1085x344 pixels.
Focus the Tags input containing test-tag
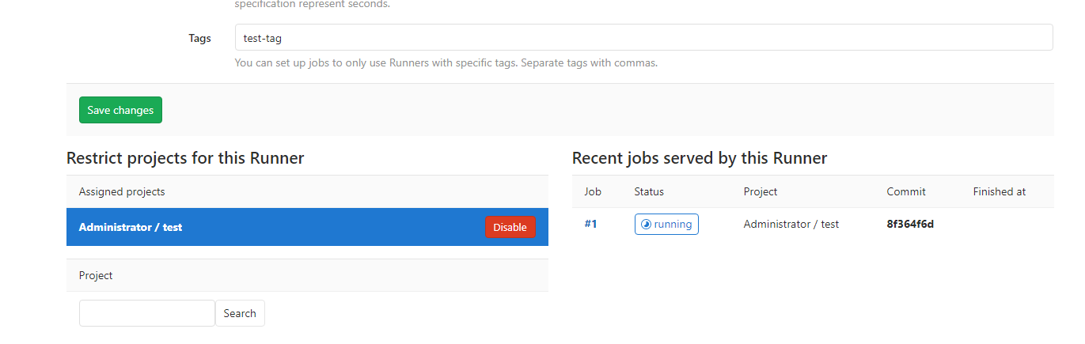(643, 37)
